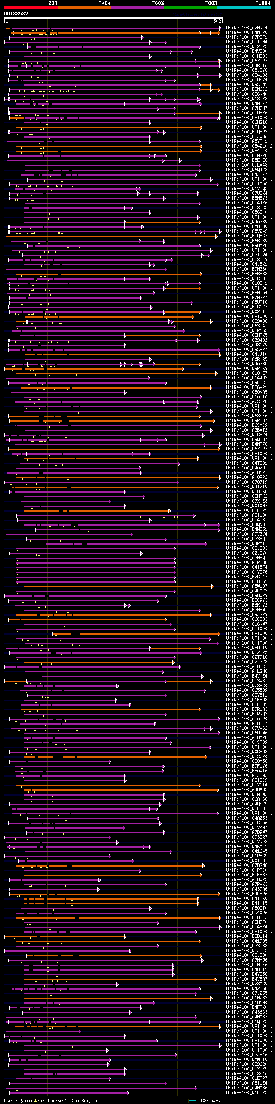This screenshot has width=275, height=1104.
Task: Open UniRef100_A5UYK6 entry
Action: click(247, 113)
